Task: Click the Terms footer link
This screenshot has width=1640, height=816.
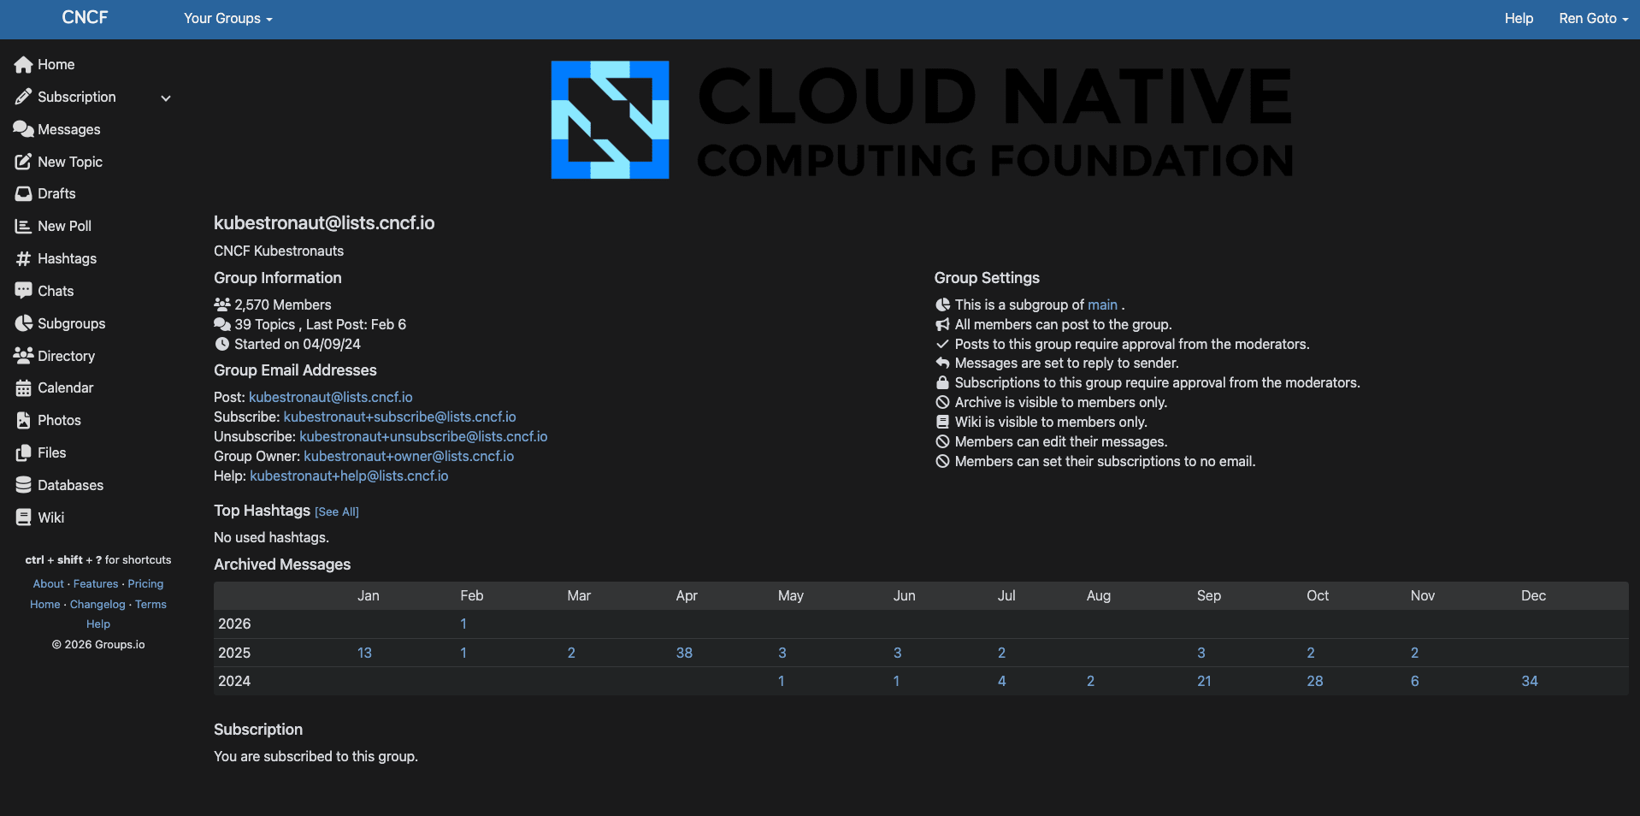Action: click(150, 604)
